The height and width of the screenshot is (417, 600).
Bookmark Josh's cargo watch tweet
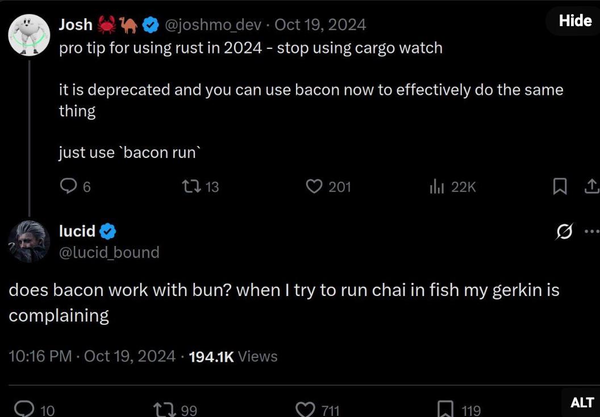pos(560,186)
